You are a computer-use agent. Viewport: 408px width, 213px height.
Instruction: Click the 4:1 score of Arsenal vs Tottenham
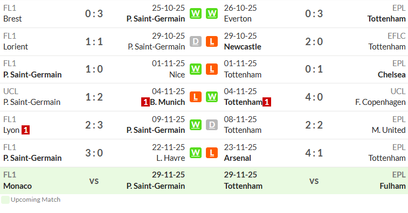(314, 153)
